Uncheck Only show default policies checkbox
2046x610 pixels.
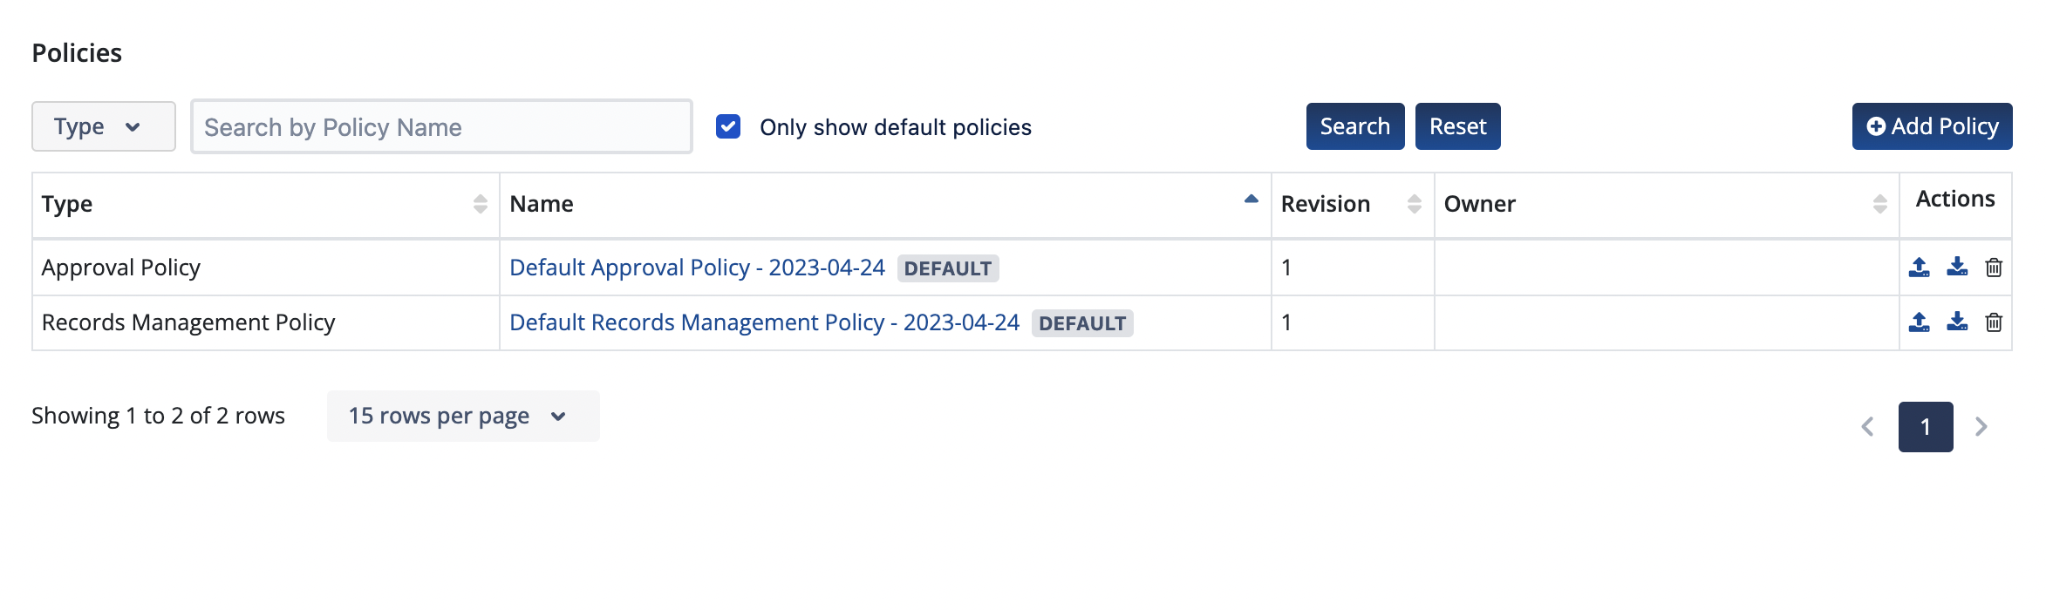728,127
